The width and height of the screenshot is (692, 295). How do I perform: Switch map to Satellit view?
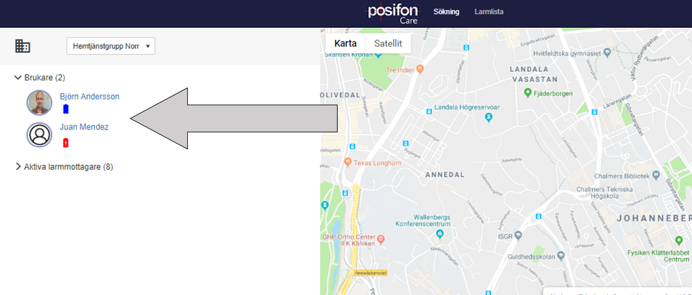388,43
